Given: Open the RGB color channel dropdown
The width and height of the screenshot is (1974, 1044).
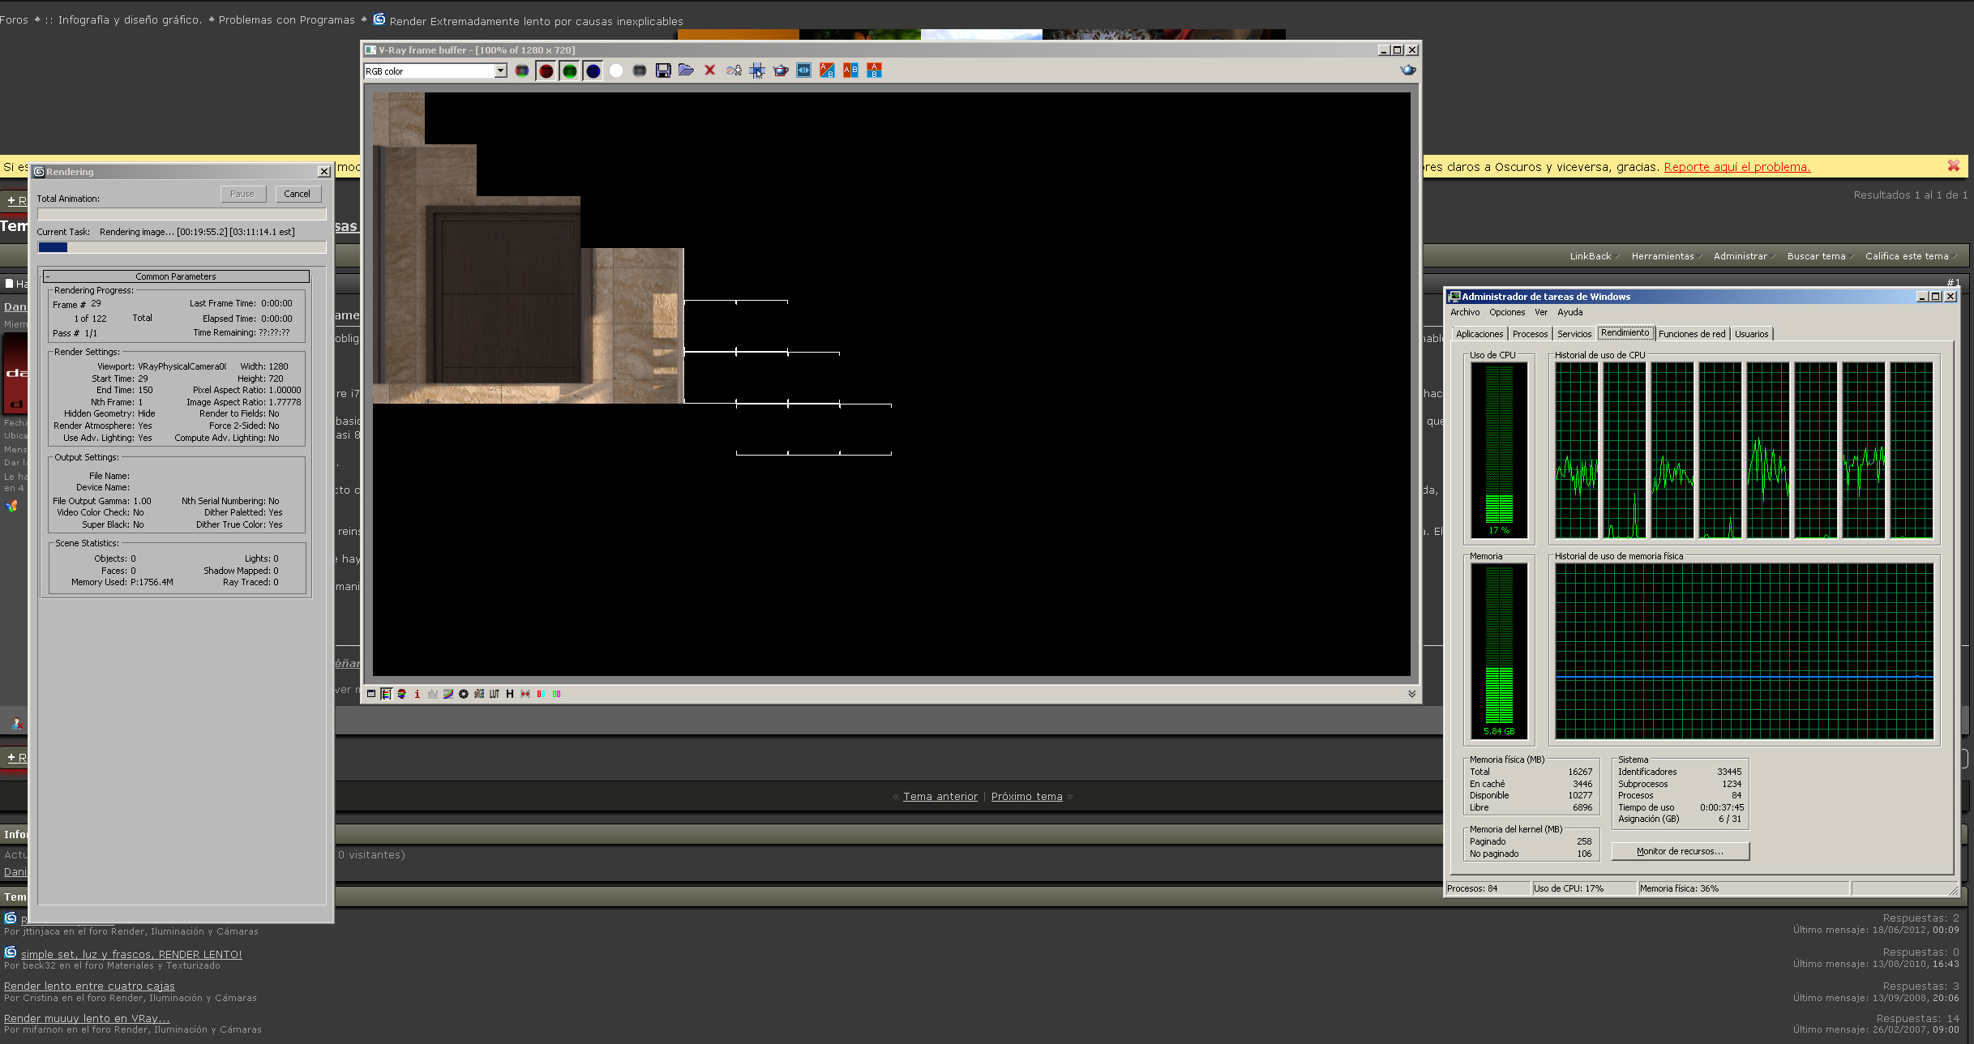Looking at the screenshot, I should [x=500, y=71].
